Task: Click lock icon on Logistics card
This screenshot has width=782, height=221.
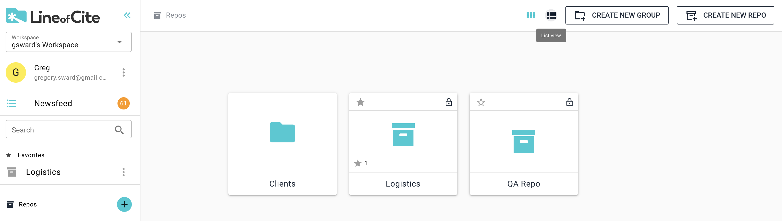Action: (448, 103)
